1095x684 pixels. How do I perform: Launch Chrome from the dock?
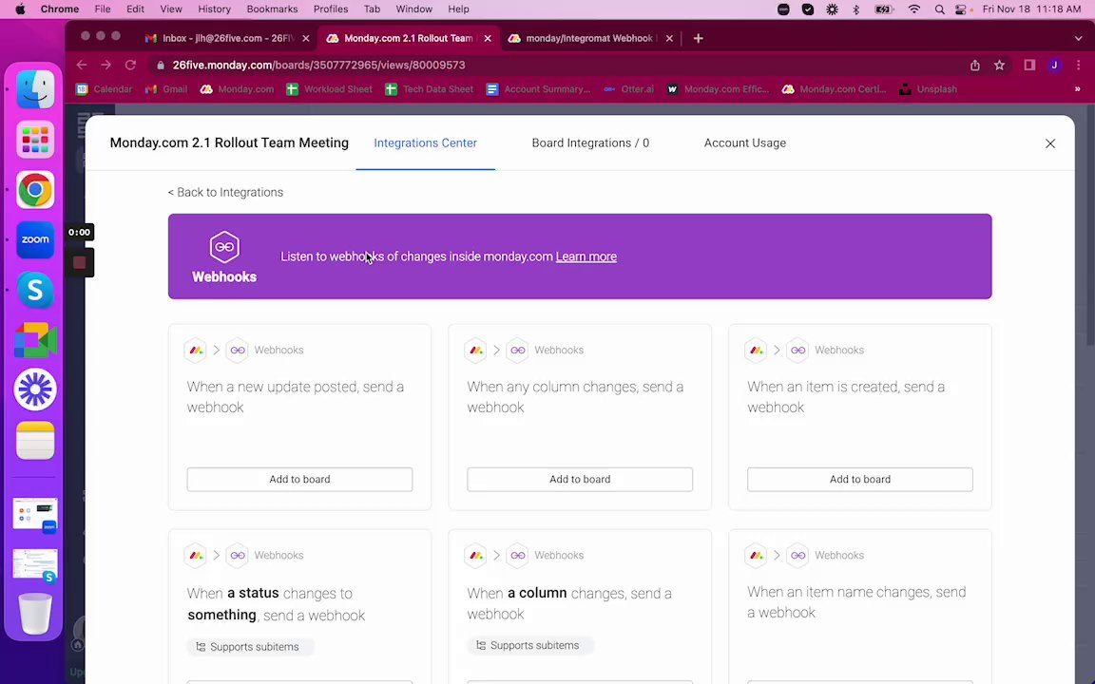pyautogui.click(x=35, y=190)
